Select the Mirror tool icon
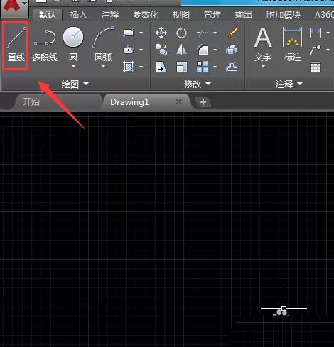Screen dimensions: 334x347 pyautogui.click(x=181, y=50)
